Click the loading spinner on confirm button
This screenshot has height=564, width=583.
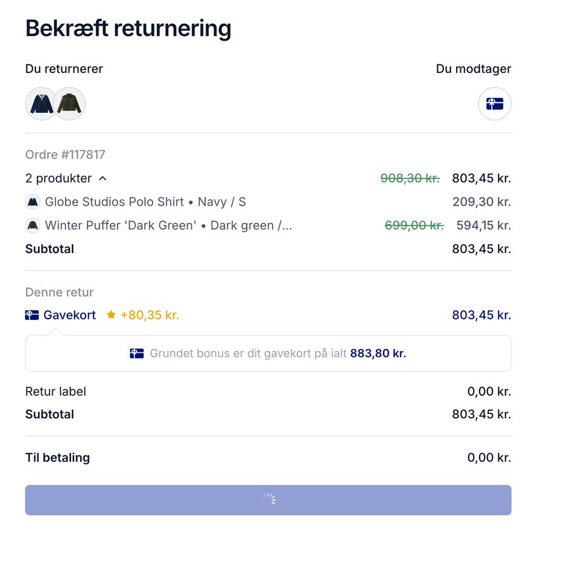click(x=268, y=500)
